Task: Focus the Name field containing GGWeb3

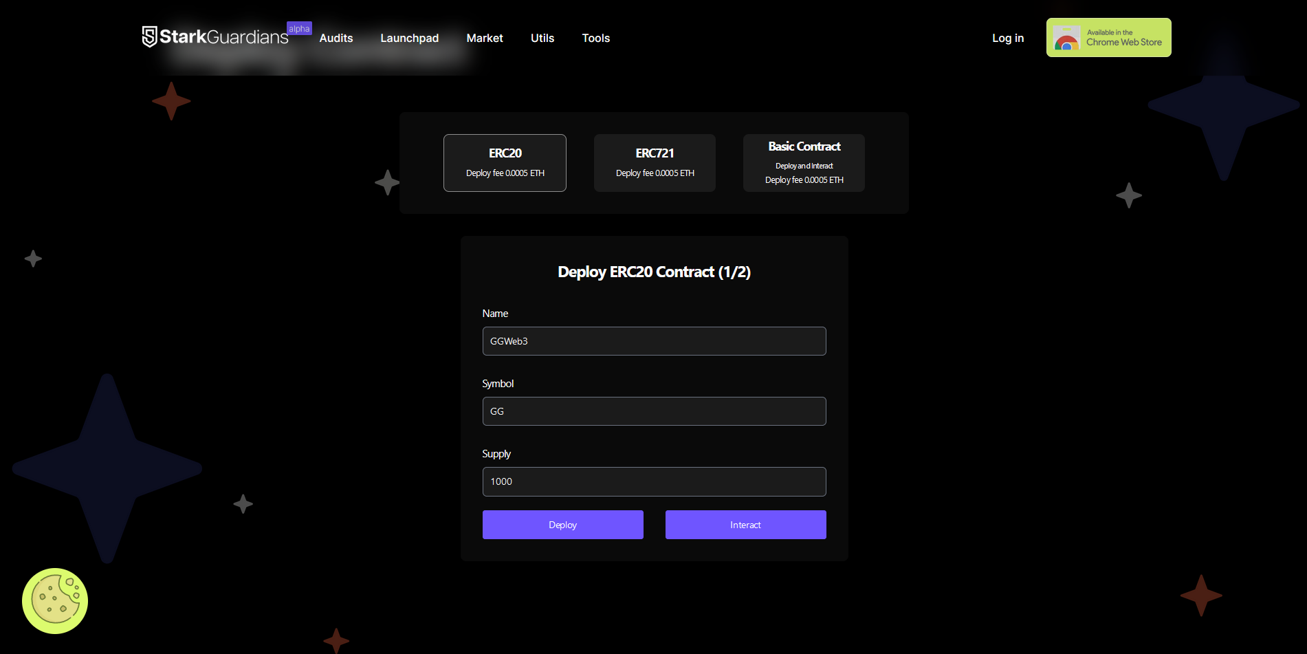Action: point(654,341)
